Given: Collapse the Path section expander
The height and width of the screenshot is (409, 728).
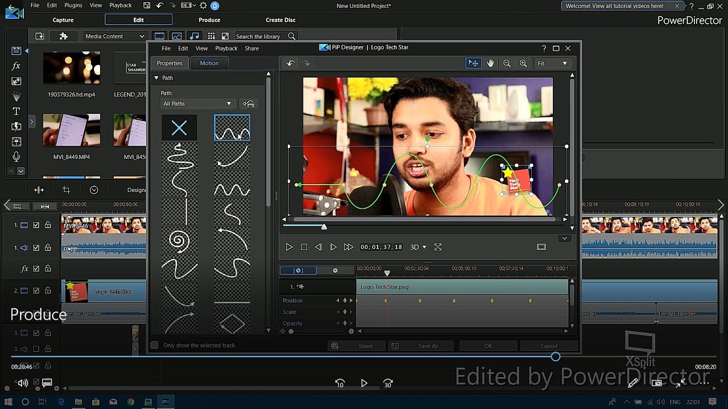Looking at the screenshot, I should pyautogui.click(x=156, y=78).
